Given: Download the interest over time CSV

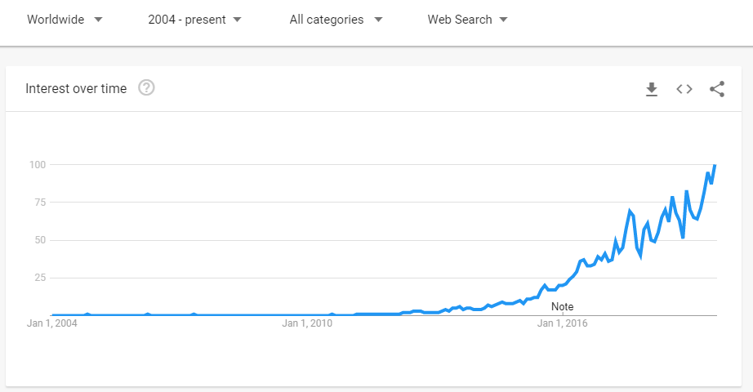Looking at the screenshot, I should (652, 89).
